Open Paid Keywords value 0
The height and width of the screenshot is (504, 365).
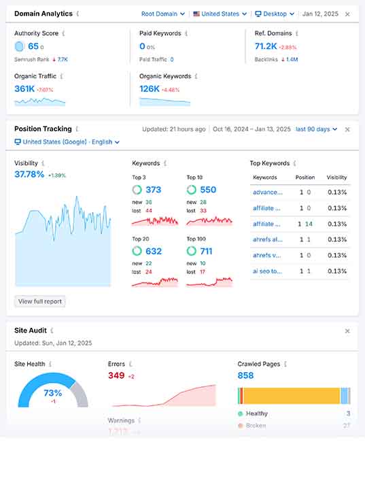coord(142,46)
